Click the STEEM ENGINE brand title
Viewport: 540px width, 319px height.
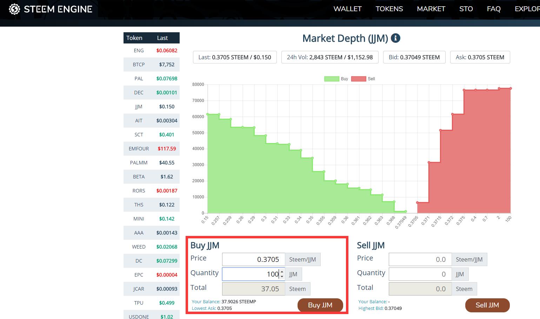pyautogui.click(x=58, y=9)
